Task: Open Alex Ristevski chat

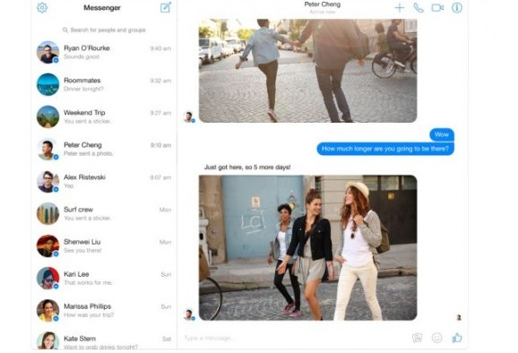Action: (104, 181)
